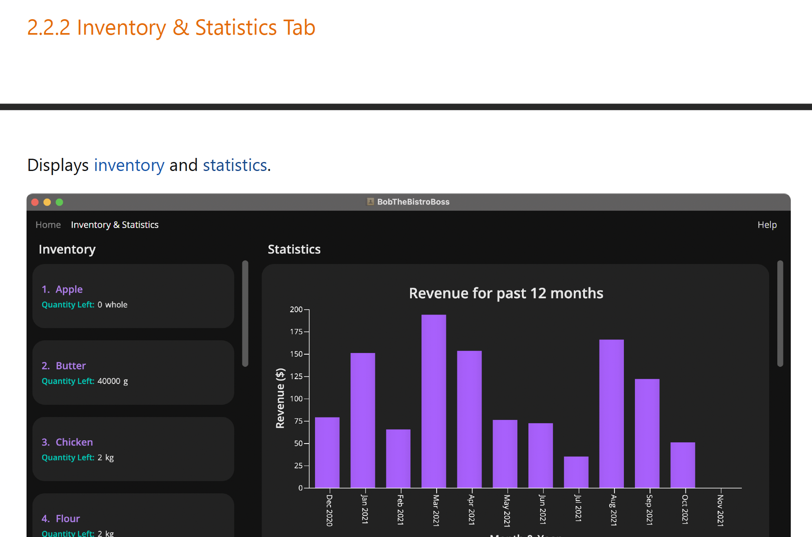Viewport: 812px width, 537px height.
Task: Open the Help menu
Action: [x=767, y=225]
